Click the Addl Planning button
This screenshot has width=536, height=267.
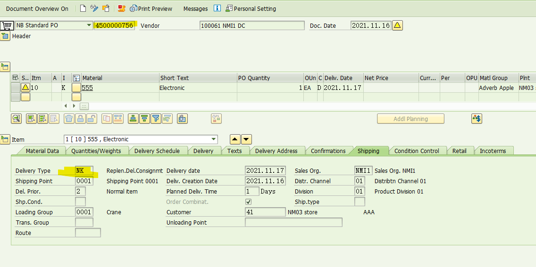pos(410,119)
